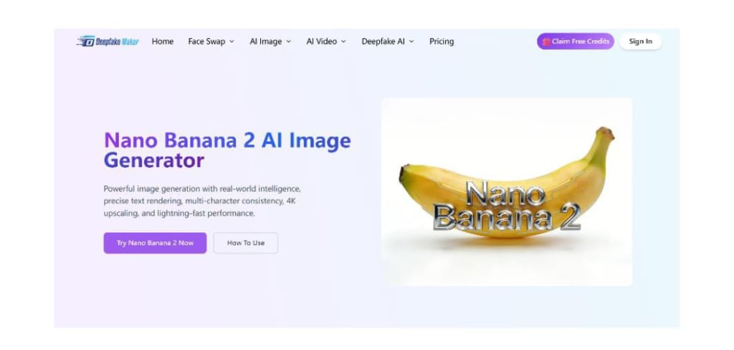Expand the Face Swap dropdown chevron
The height and width of the screenshot is (350, 734).
[232, 42]
